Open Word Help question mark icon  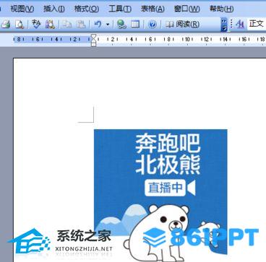click(152, 25)
